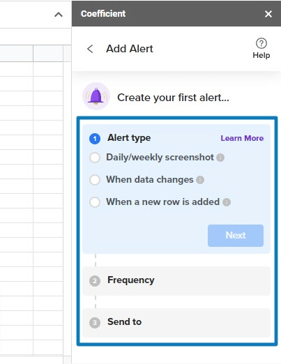The width and height of the screenshot is (281, 364).
Task: Go back using the Add Alert arrow
Action: pyautogui.click(x=90, y=49)
